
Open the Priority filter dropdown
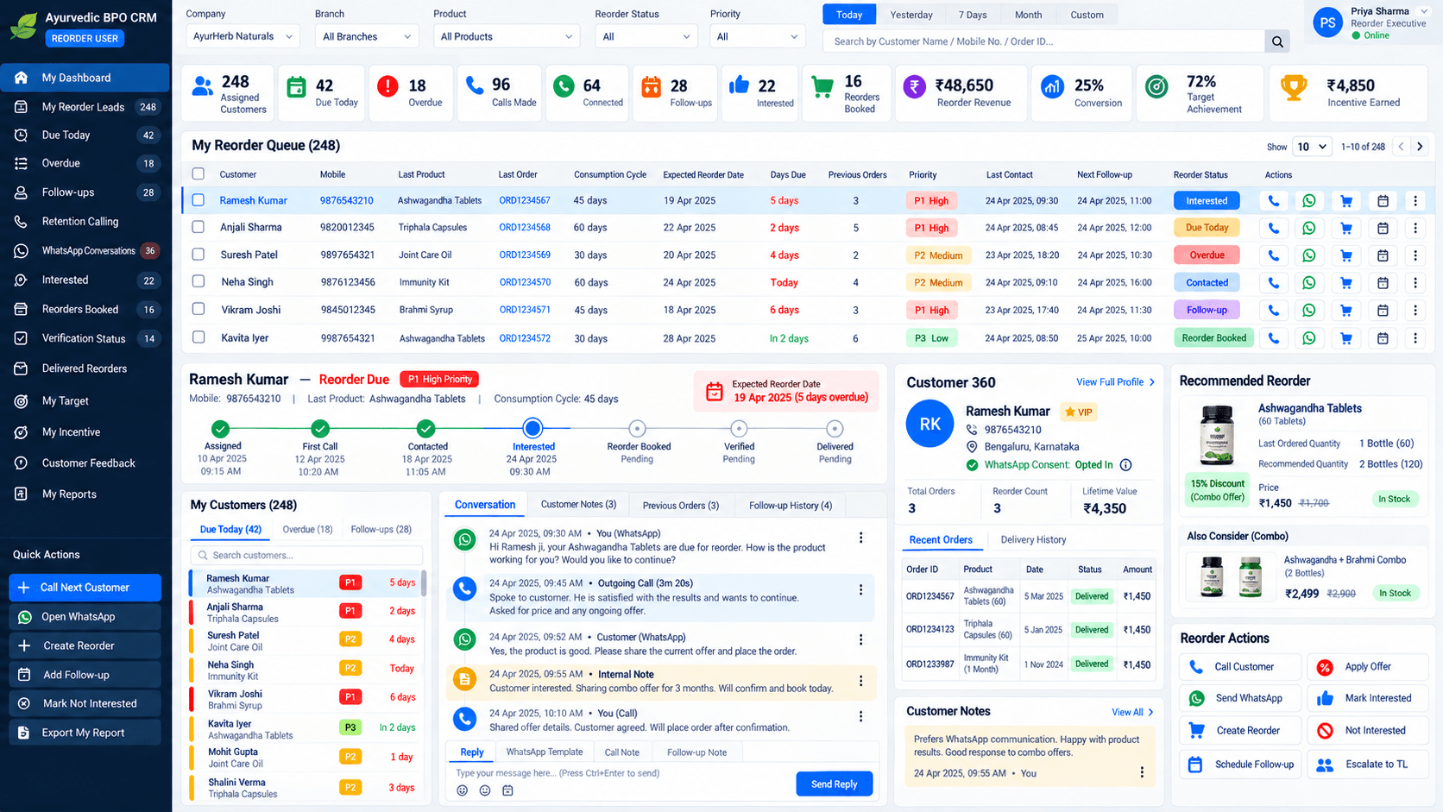pyautogui.click(x=757, y=36)
